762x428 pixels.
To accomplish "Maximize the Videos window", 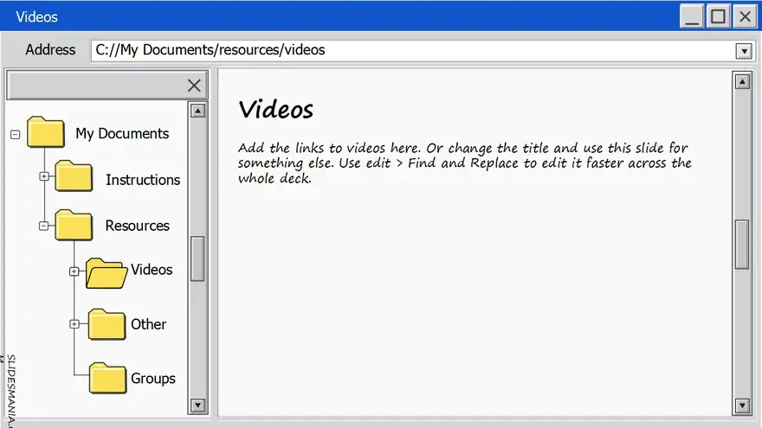I will (718, 17).
